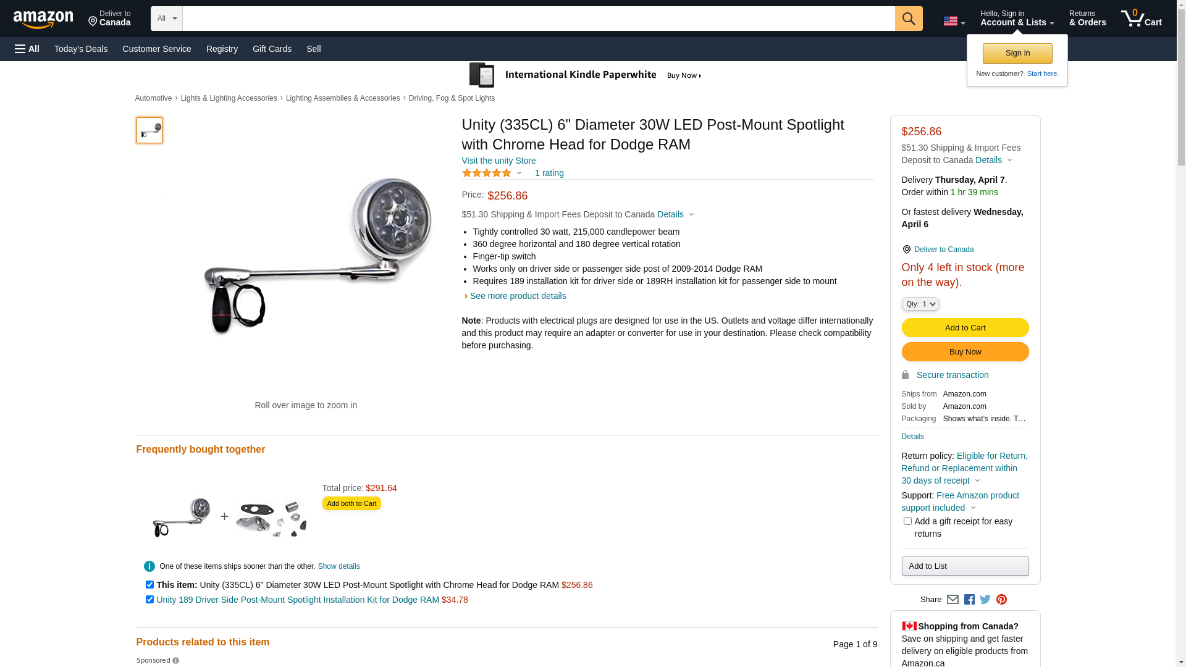Expand the Add to List dropdown
Viewport: 1186px width, 667px height.
click(965, 566)
